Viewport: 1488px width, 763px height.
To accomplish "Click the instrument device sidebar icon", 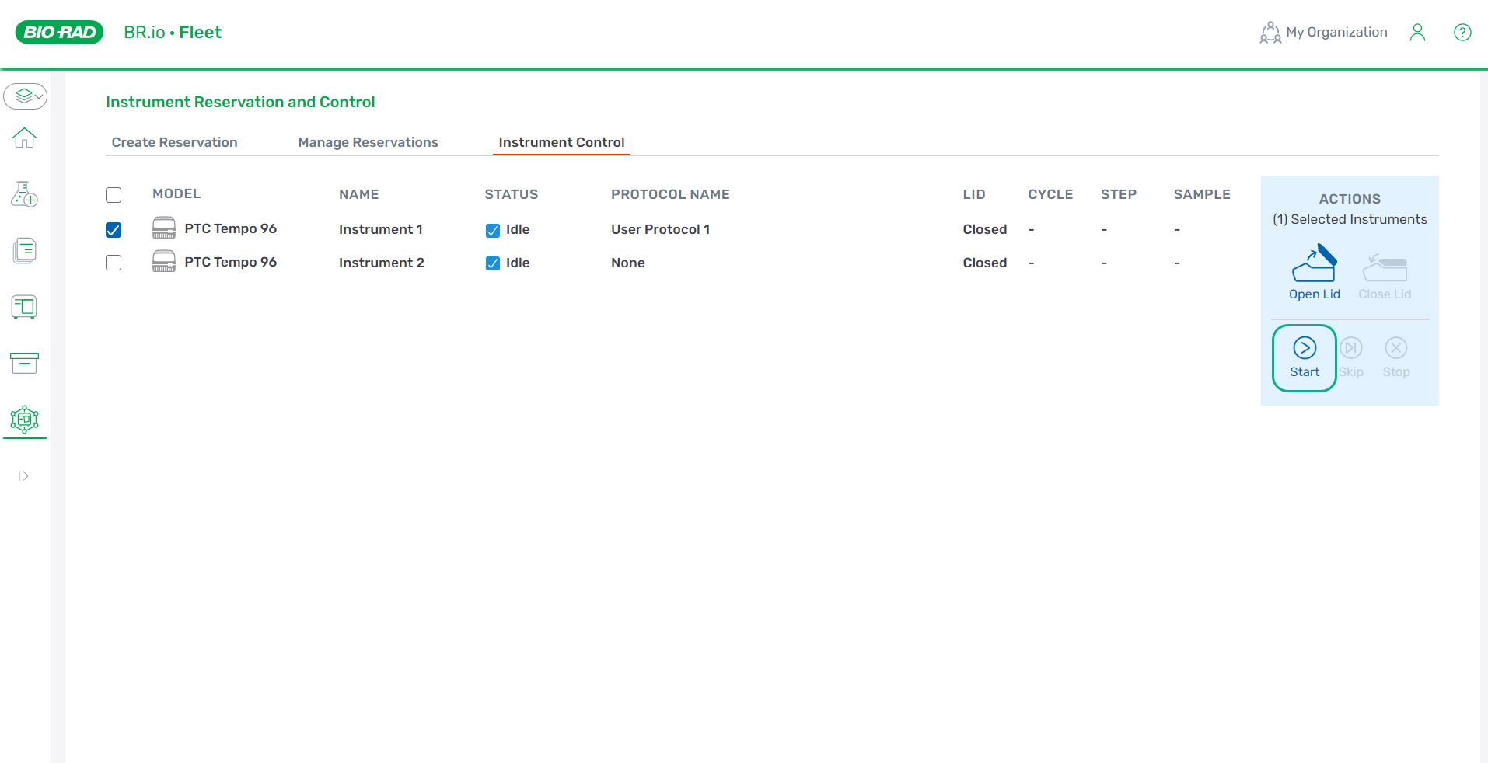I will click(x=24, y=307).
